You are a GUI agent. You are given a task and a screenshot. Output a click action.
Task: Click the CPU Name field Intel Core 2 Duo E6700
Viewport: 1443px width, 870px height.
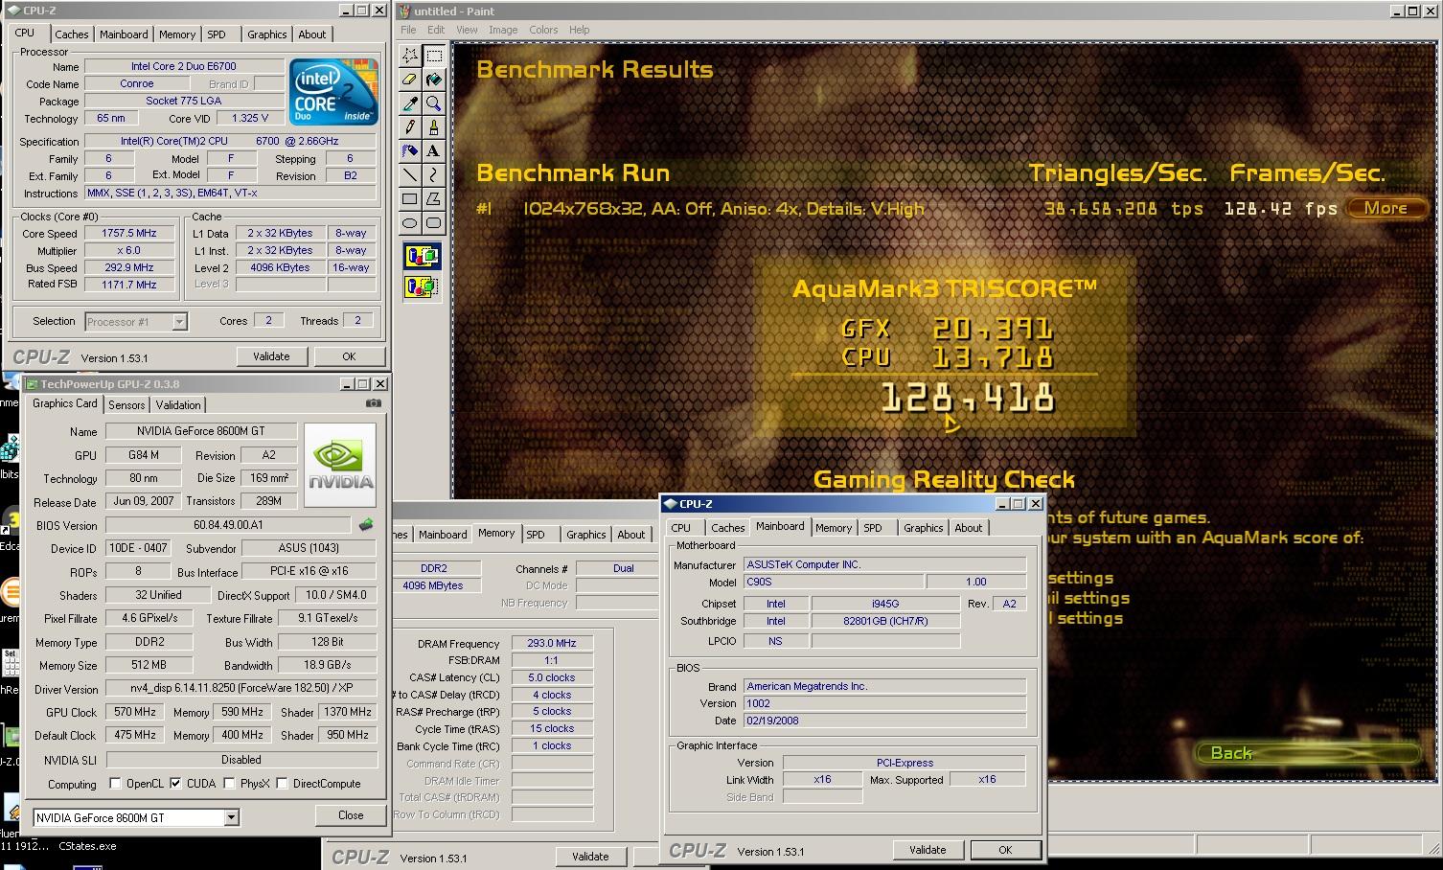[184, 67]
